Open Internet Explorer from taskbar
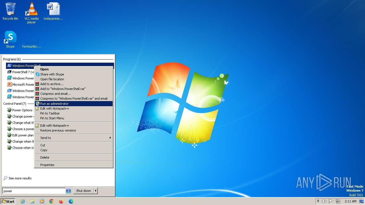Image resolution: width=365 pixels, height=205 pixels. (x=23, y=201)
